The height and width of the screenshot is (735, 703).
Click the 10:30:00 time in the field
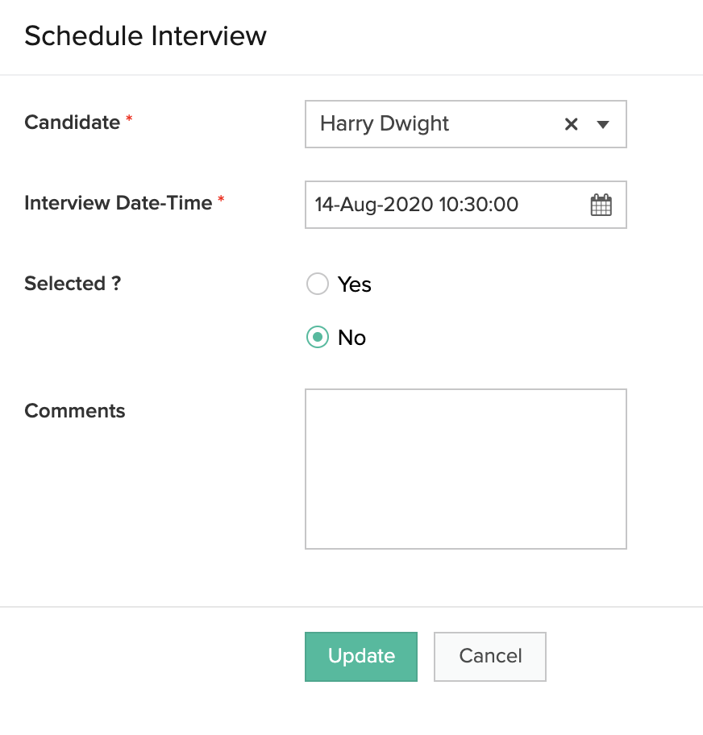[x=478, y=205]
